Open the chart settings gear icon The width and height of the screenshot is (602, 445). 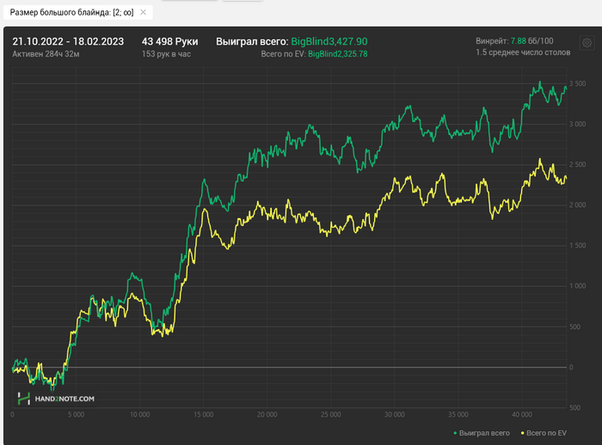click(587, 43)
